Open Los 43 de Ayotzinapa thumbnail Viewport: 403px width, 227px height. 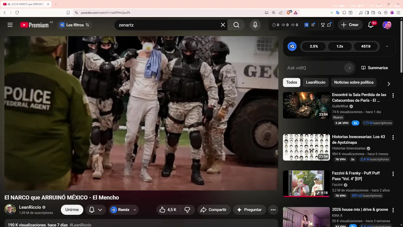pyautogui.click(x=306, y=147)
